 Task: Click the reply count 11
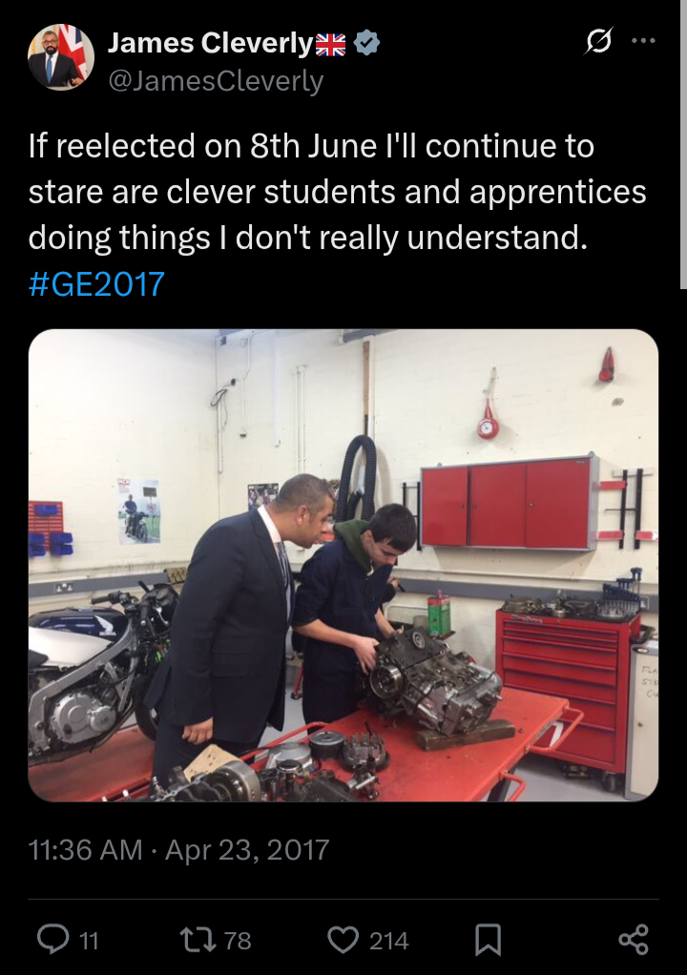(89, 941)
